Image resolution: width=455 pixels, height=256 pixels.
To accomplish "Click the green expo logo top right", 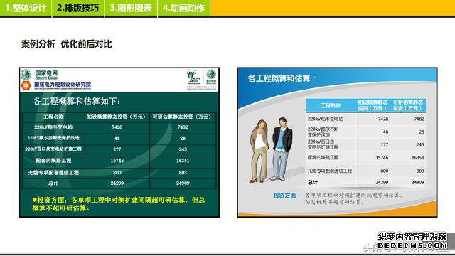I will click(x=194, y=77).
